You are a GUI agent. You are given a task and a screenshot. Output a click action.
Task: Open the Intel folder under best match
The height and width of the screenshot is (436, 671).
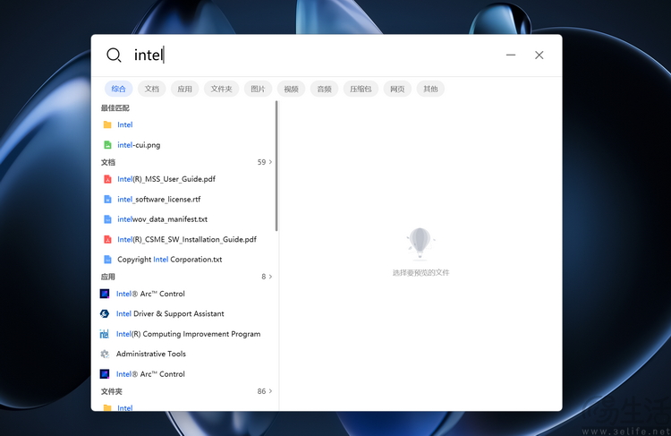[x=124, y=125]
